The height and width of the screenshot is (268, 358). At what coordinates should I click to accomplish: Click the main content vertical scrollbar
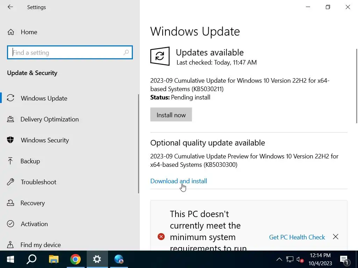pos(357,86)
